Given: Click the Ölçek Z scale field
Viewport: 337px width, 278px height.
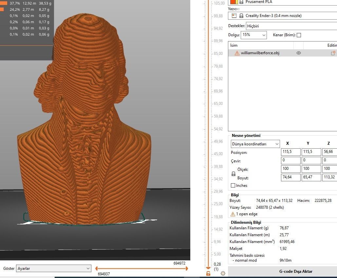Looking at the screenshot, I should coord(329,169).
